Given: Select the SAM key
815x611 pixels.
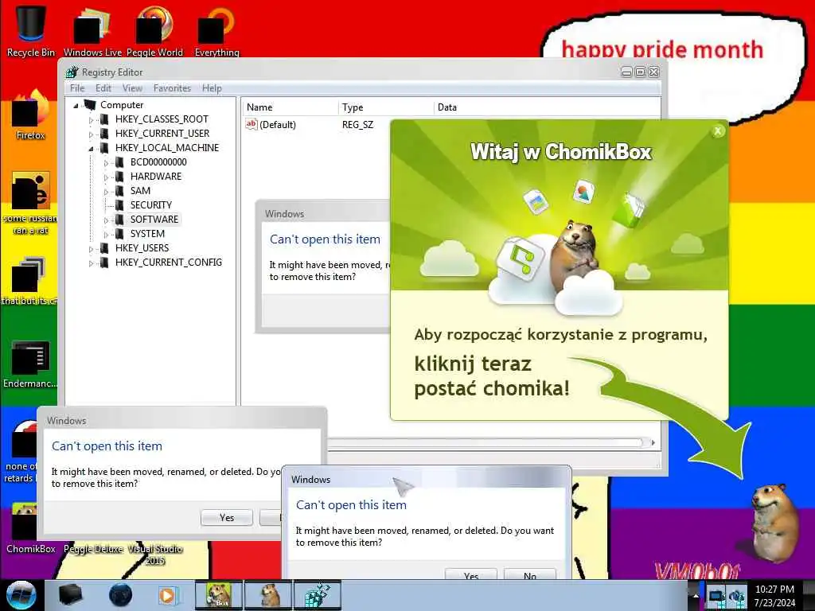Looking at the screenshot, I should 140,191.
